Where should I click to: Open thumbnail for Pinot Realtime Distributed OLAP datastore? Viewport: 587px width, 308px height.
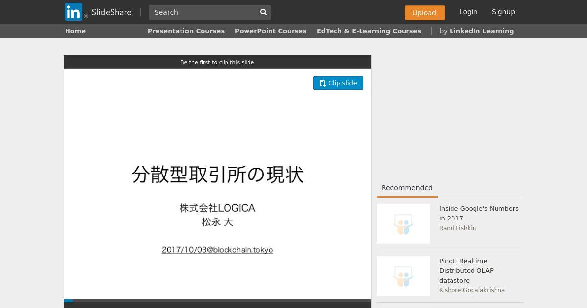point(404,276)
